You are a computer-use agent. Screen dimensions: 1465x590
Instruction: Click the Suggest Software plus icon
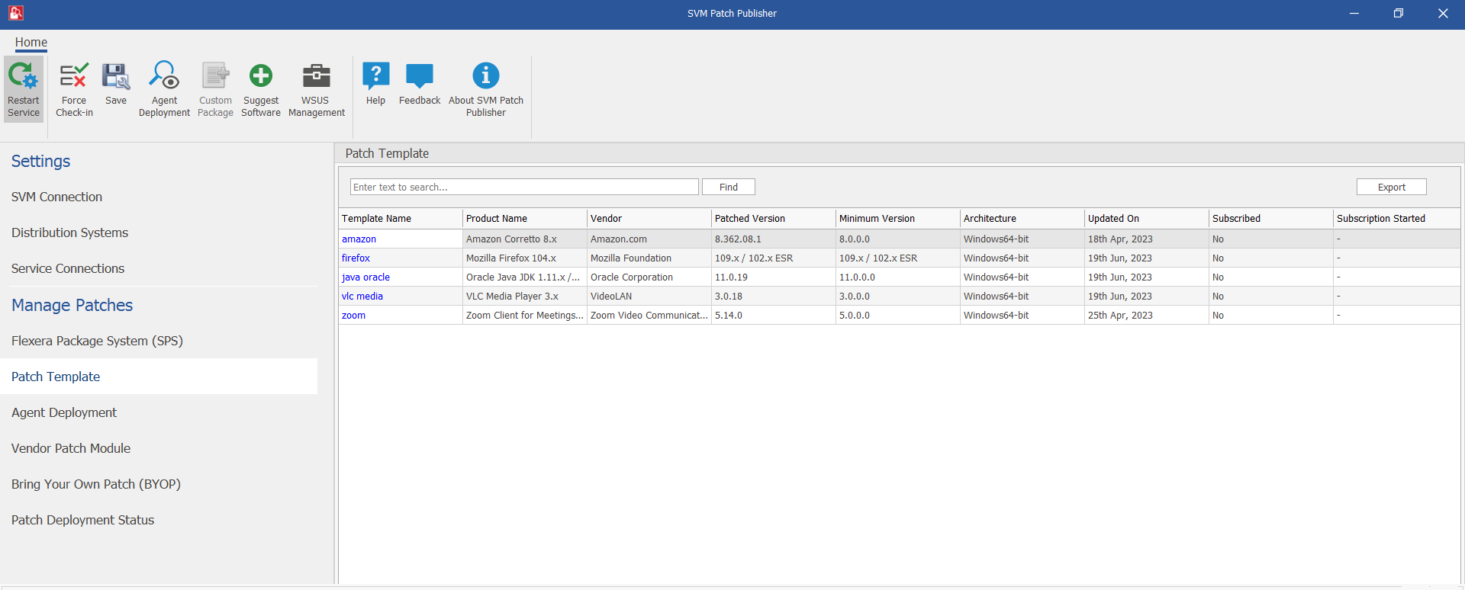[261, 75]
